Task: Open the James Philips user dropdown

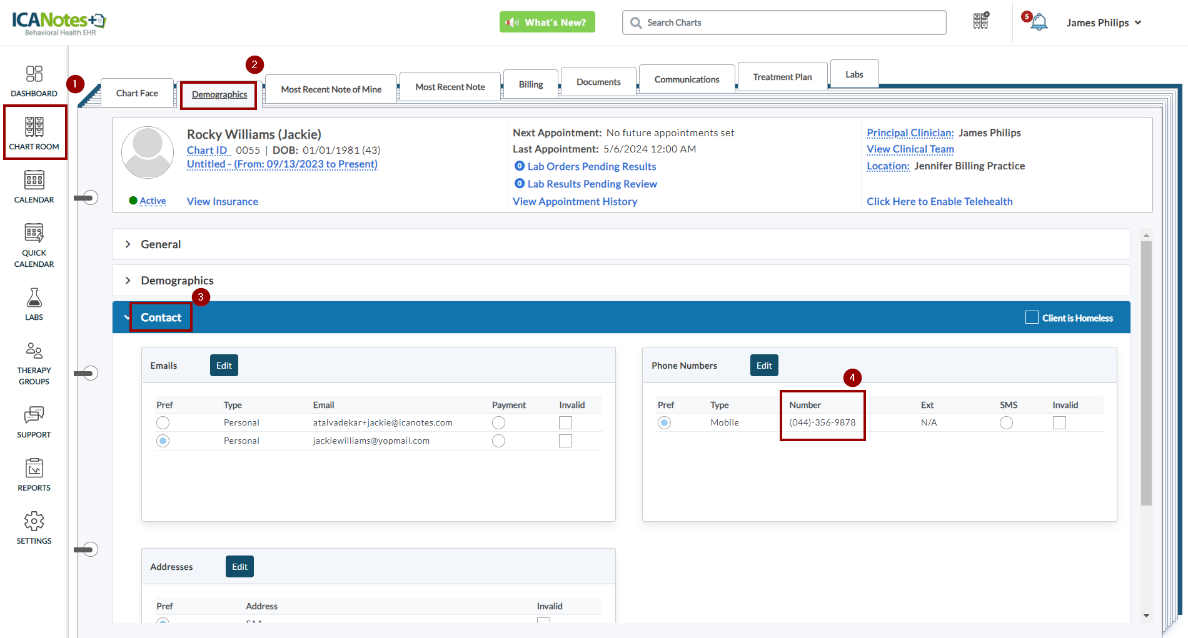Action: click(x=1104, y=22)
